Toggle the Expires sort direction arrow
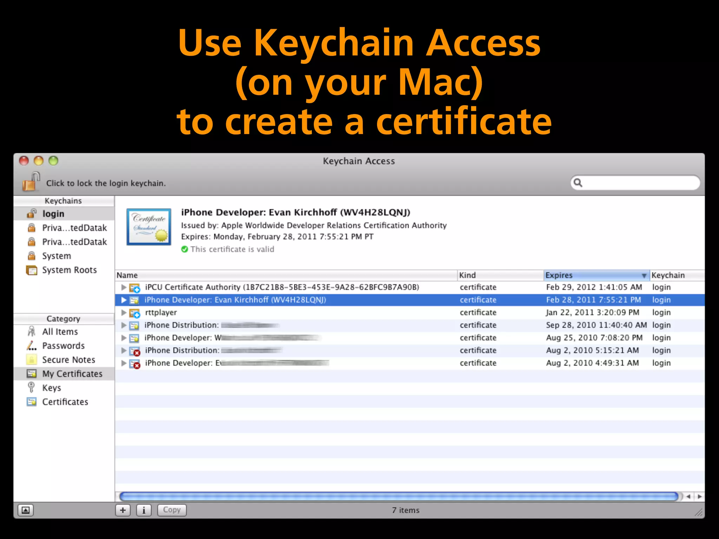Viewport: 719px width, 539px height. point(644,275)
